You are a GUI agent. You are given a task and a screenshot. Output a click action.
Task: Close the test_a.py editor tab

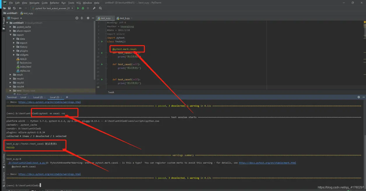tap(113, 18)
